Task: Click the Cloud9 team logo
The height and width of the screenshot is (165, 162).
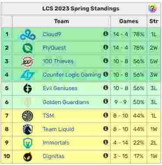Action: click(x=28, y=35)
